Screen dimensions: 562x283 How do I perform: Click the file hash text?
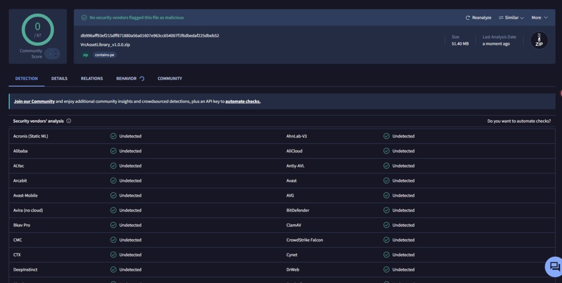click(150, 36)
